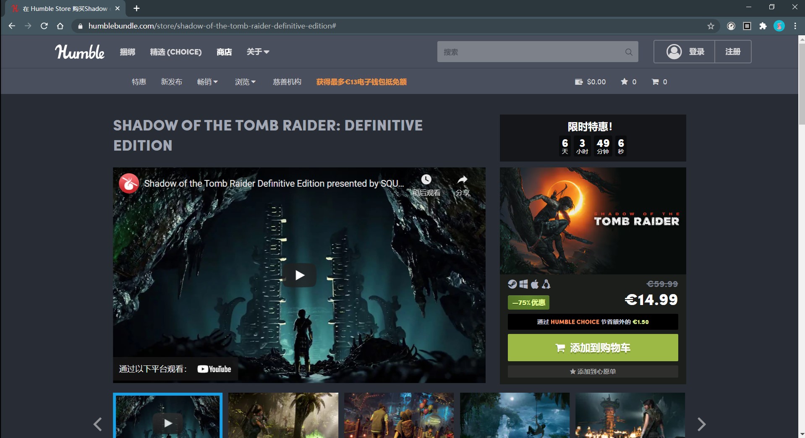The width and height of the screenshot is (805, 438).
Task: Select the jungle screenshot thumbnail
Action: [283, 415]
